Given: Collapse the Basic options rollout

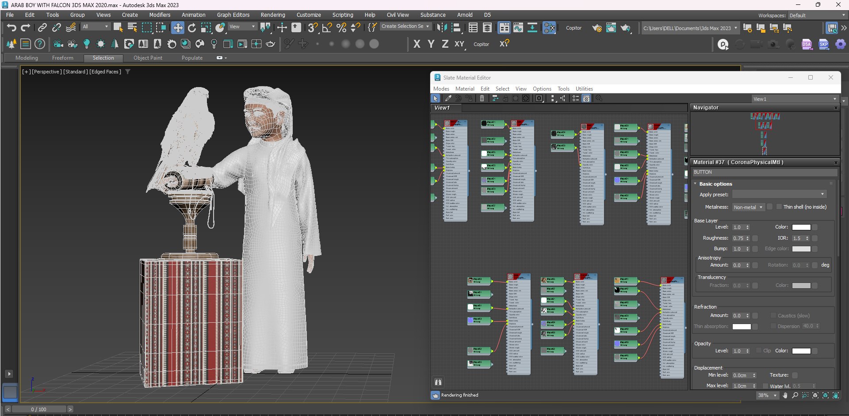Looking at the screenshot, I should pos(696,184).
